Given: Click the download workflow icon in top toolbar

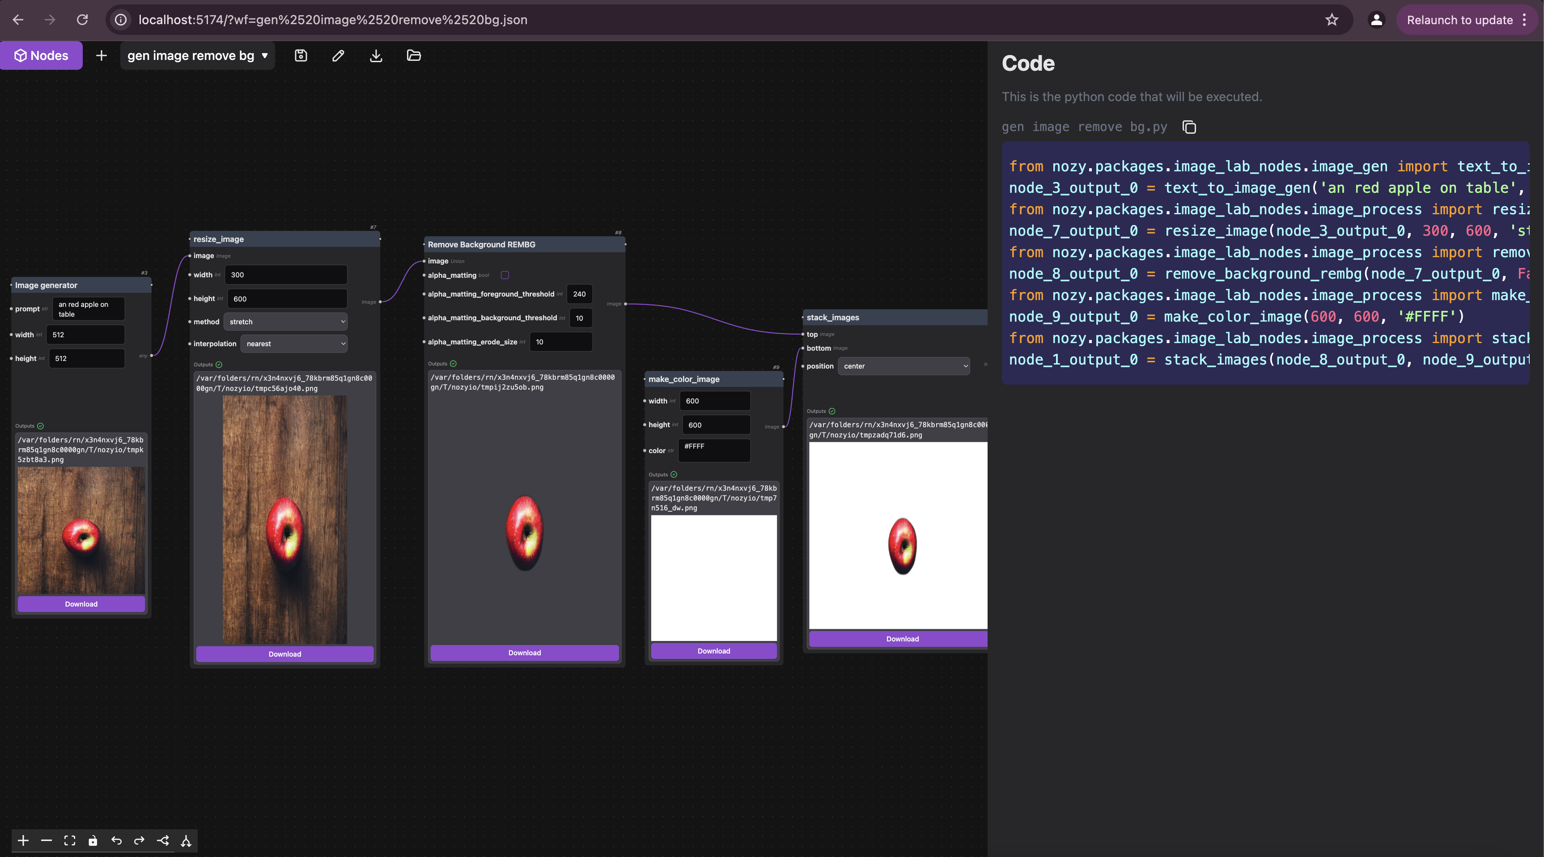Looking at the screenshot, I should click(376, 56).
